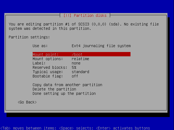Switch the bootable flag "off" value
Screen dimensions: 174x130
coord(75,76)
